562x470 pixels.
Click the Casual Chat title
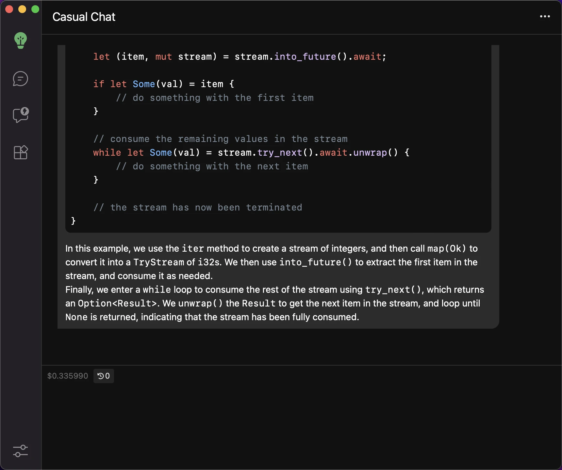(x=84, y=17)
